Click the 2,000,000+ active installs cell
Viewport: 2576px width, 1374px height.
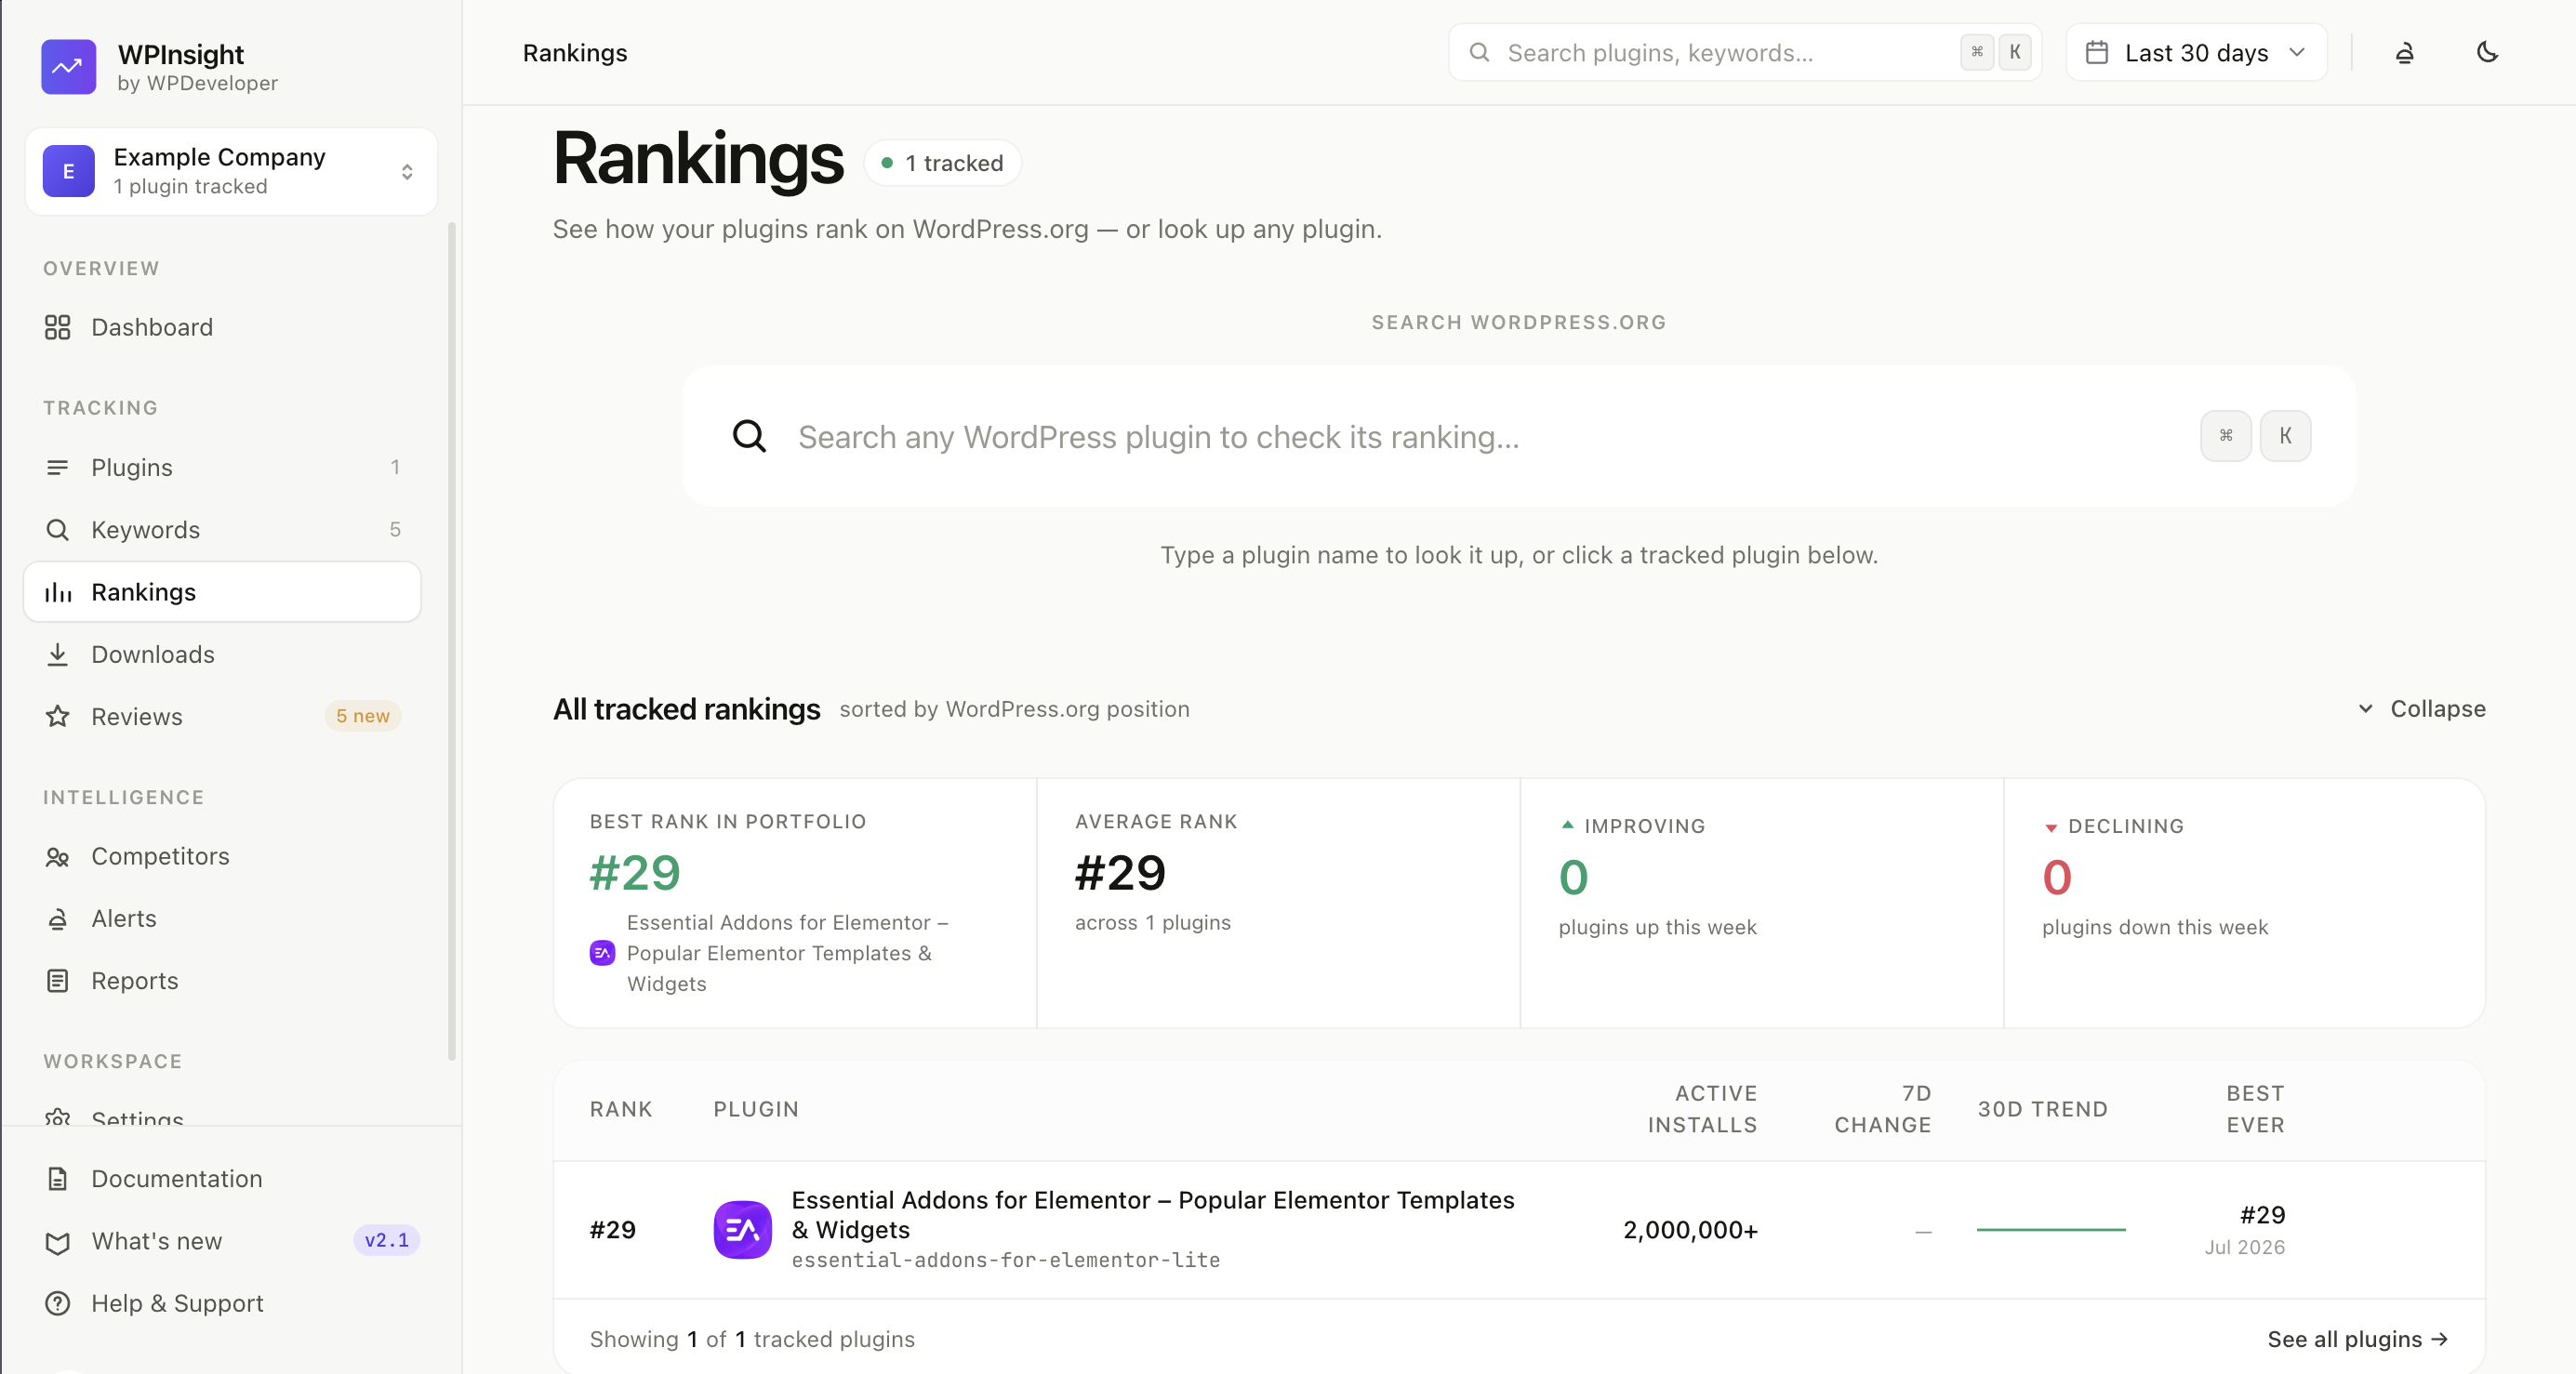[x=1690, y=1230]
